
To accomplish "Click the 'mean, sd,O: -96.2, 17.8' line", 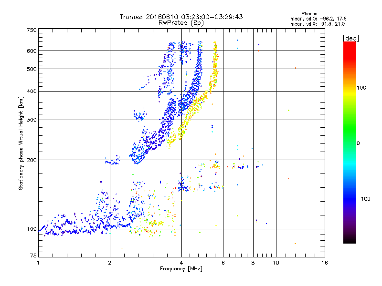I will tap(318, 19).
